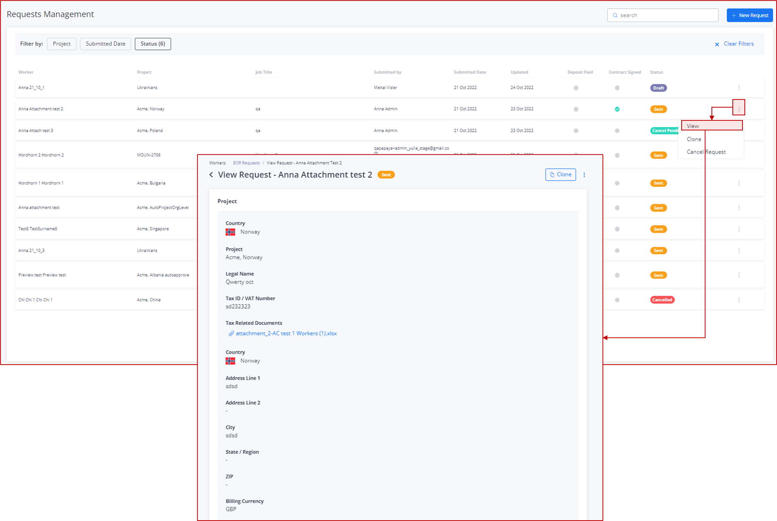Click the EOR Requests breadcrumb link
Image resolution: width=777 pixels, height=521 pixels.
coord(246,163)
